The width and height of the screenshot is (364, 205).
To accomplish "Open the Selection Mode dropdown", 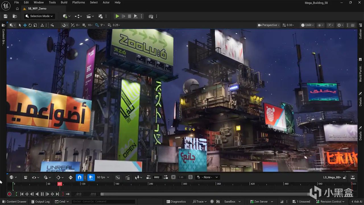I will point(39,16).
